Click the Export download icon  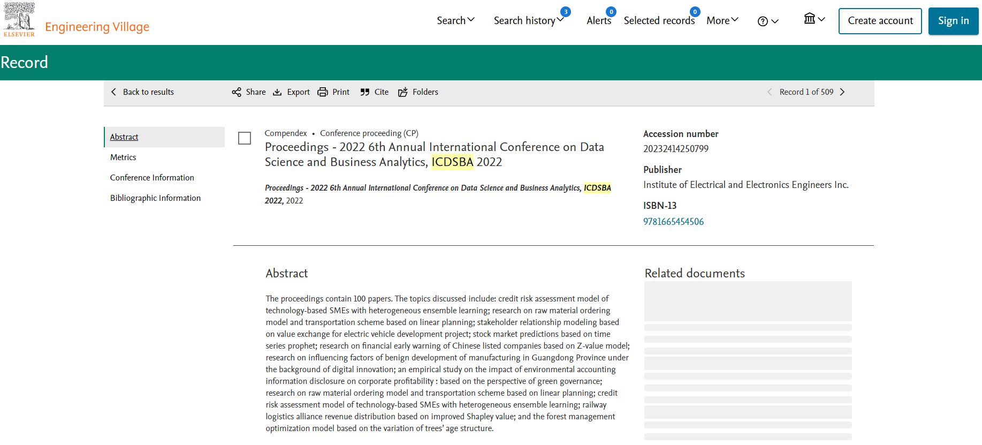click(x=277, y=92)
